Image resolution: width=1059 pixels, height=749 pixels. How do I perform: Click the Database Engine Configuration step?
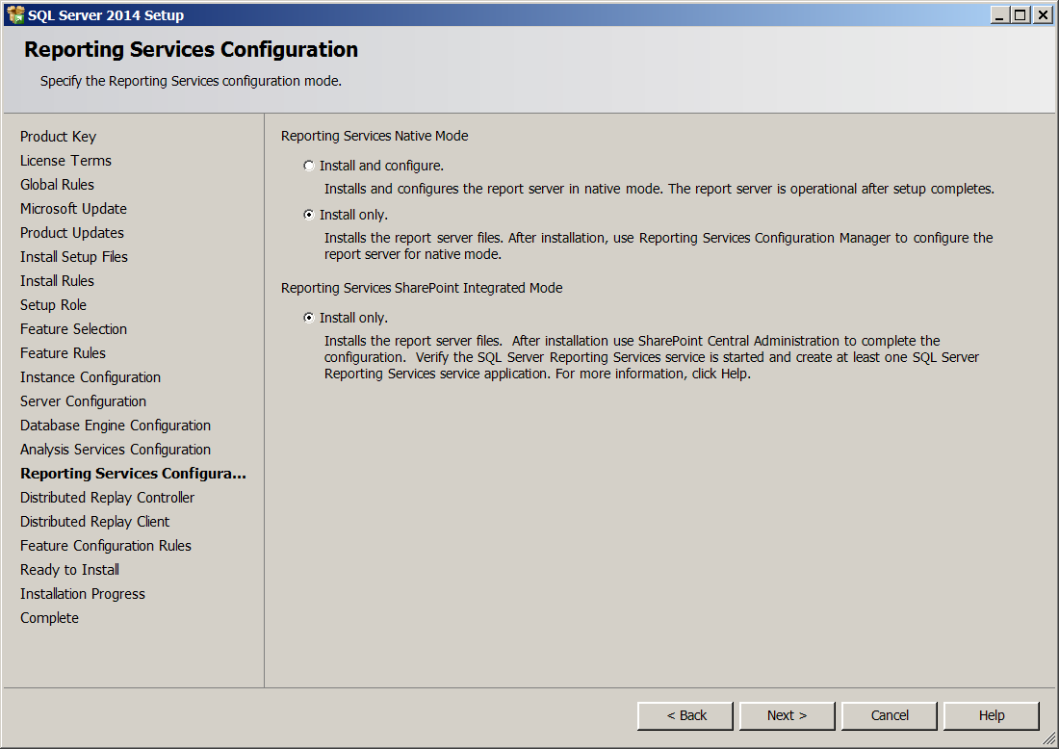tap(116, 426)
